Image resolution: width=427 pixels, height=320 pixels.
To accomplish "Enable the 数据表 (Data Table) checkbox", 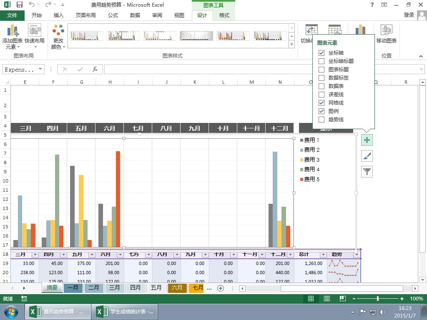I will tap(322, 86).
